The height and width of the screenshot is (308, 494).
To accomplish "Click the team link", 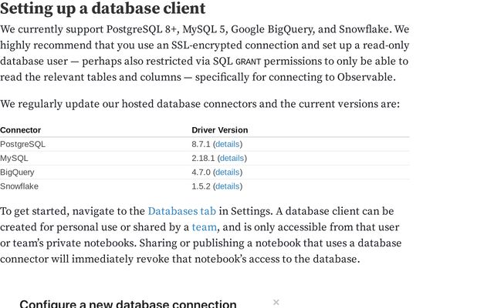I will coord(205,227).
